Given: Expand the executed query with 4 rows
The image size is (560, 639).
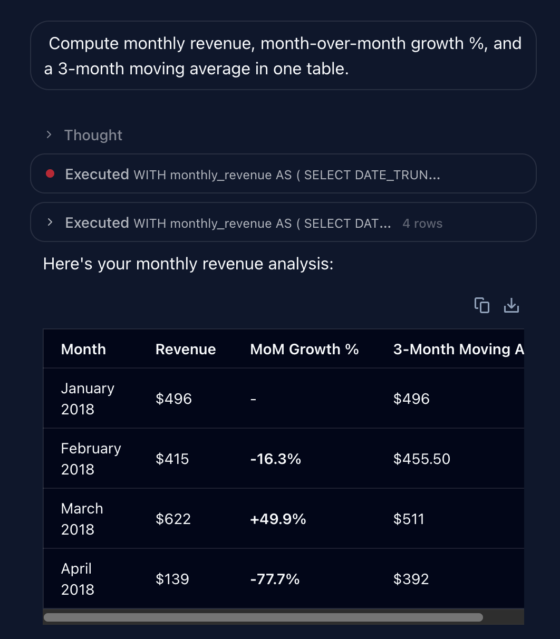Looking at the screenshot, I should (x=283, y=222).
